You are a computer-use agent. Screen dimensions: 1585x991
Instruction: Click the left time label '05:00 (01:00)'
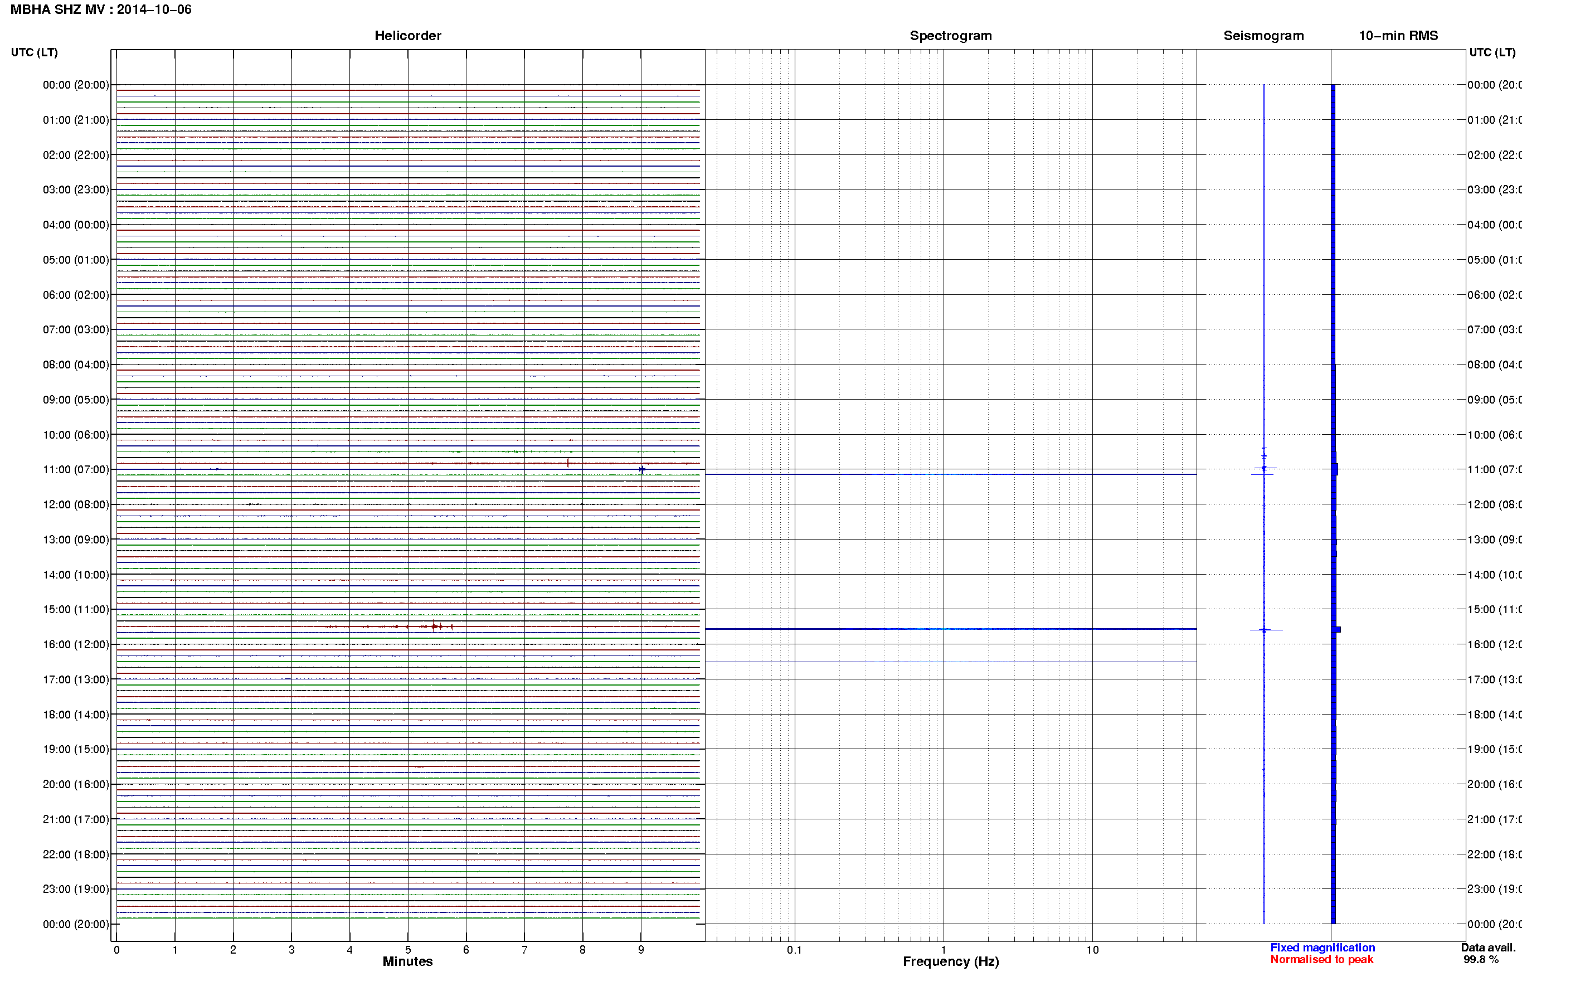point(76,260)
